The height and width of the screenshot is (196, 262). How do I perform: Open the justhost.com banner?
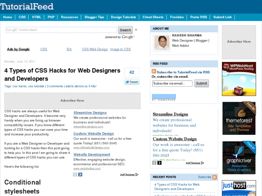[239, 188]
